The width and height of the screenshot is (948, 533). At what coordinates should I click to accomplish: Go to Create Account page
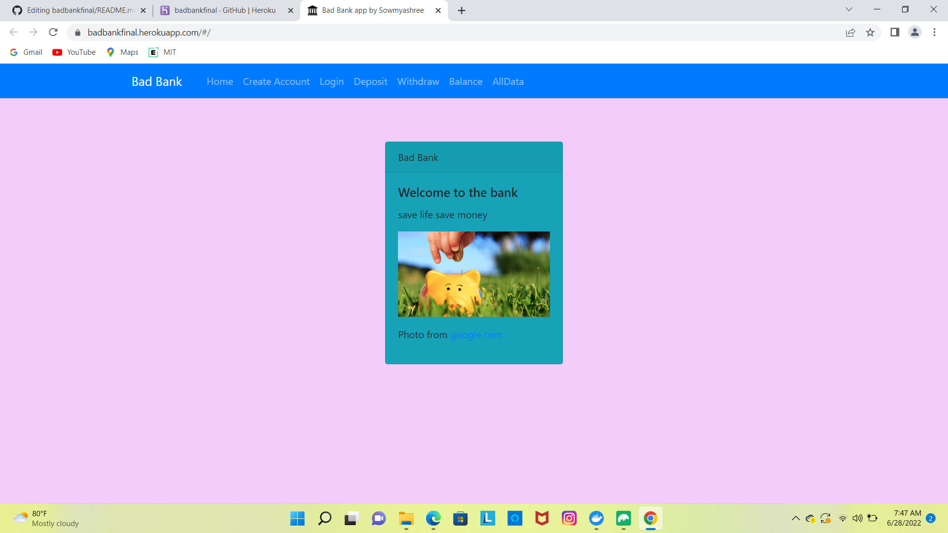coord(276,81)
